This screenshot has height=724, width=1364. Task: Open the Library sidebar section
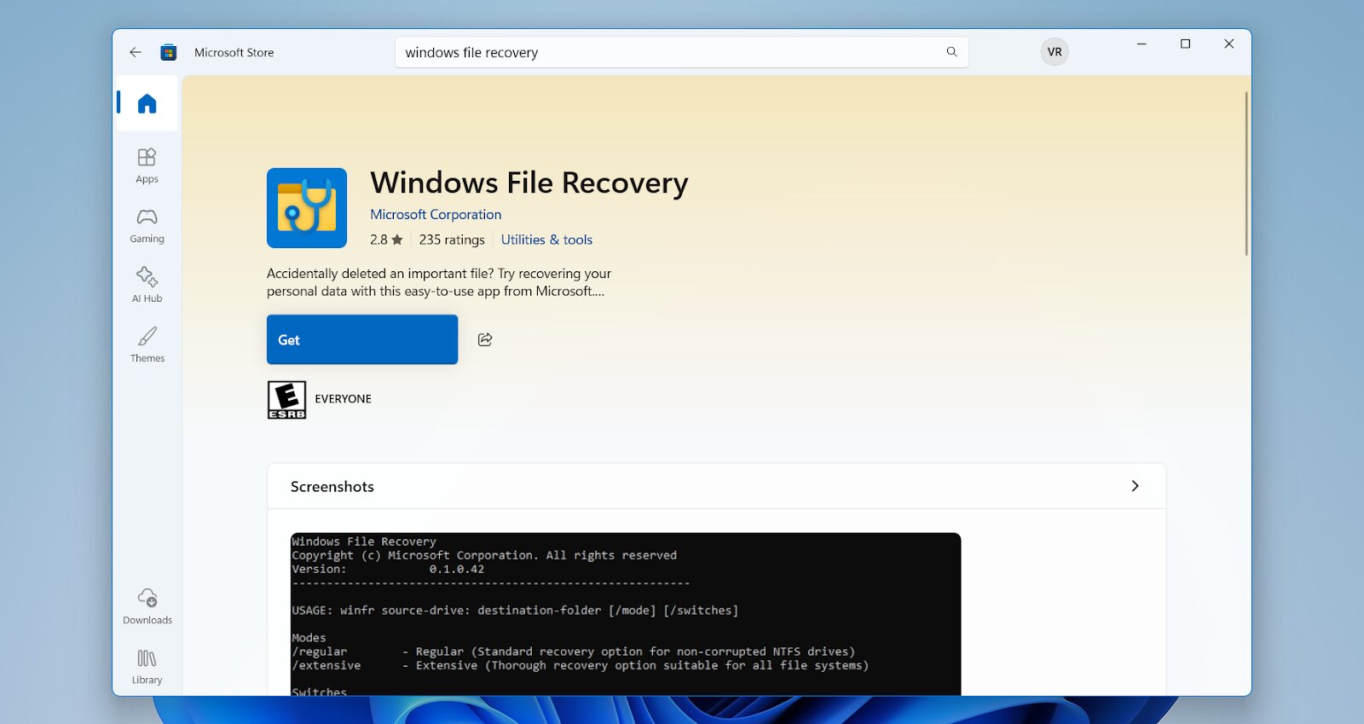coord(147,667)
